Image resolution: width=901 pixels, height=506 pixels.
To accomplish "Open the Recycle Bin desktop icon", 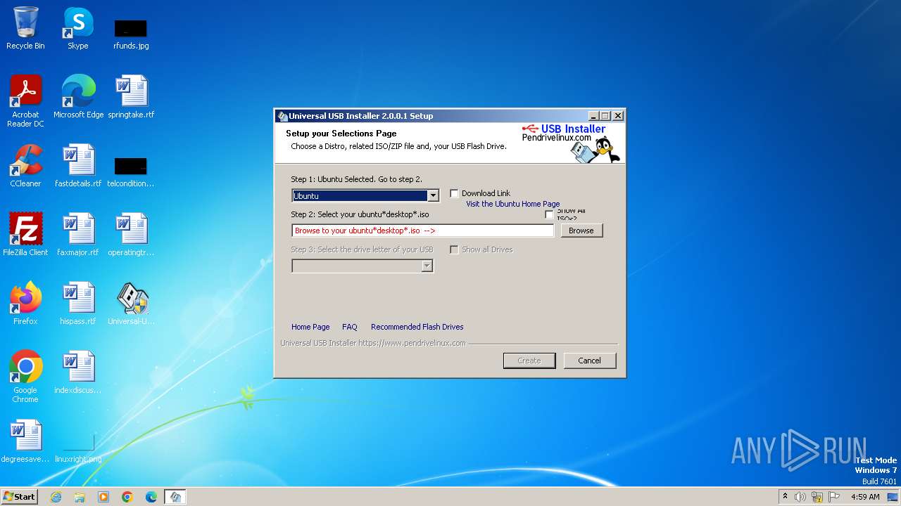I will pyautogui.click(x=25, y=28).
